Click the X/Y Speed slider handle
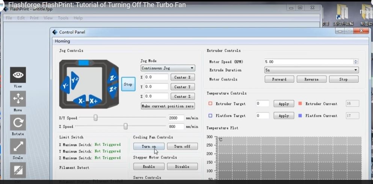This screenshot has height=184, width=373. 95,117
